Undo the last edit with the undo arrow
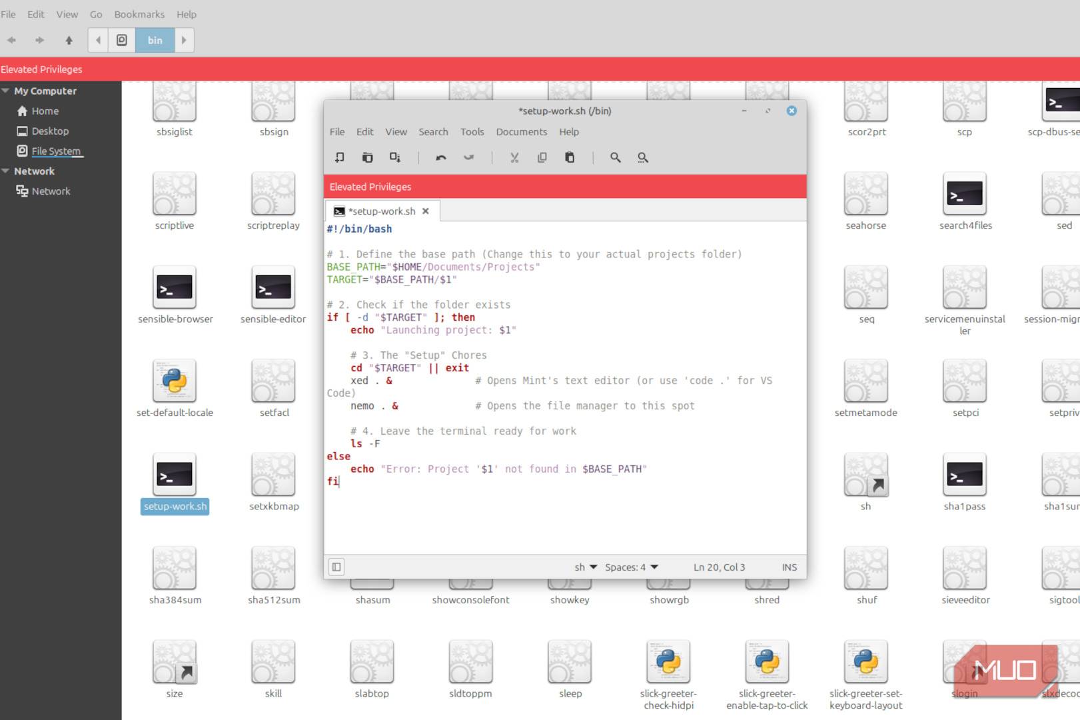This screenshot has width=1080, height=720. [x=440, y=157]
